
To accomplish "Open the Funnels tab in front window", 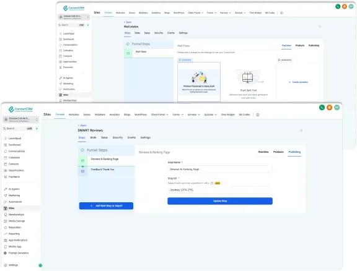I will tap(60, 114).
